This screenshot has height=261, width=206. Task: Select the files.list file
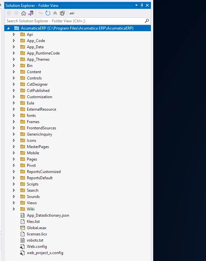pos(33,222)
